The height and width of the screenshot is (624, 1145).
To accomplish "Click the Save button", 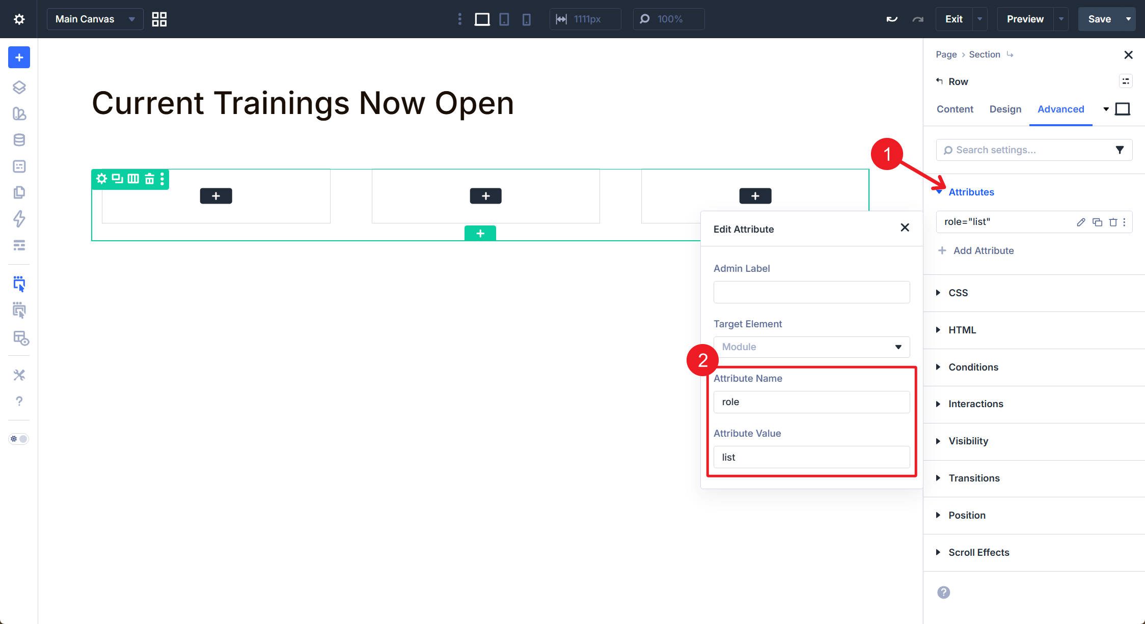I will tap(1099, 19).
